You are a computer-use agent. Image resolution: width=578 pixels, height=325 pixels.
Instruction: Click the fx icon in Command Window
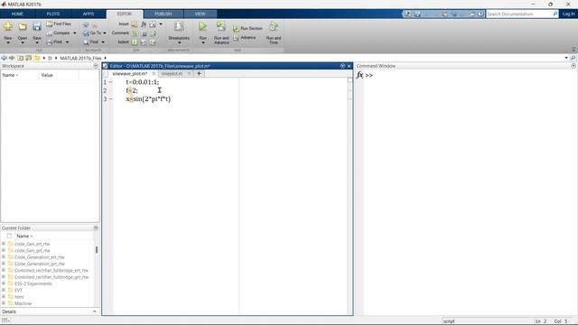(x=359, y=75)
